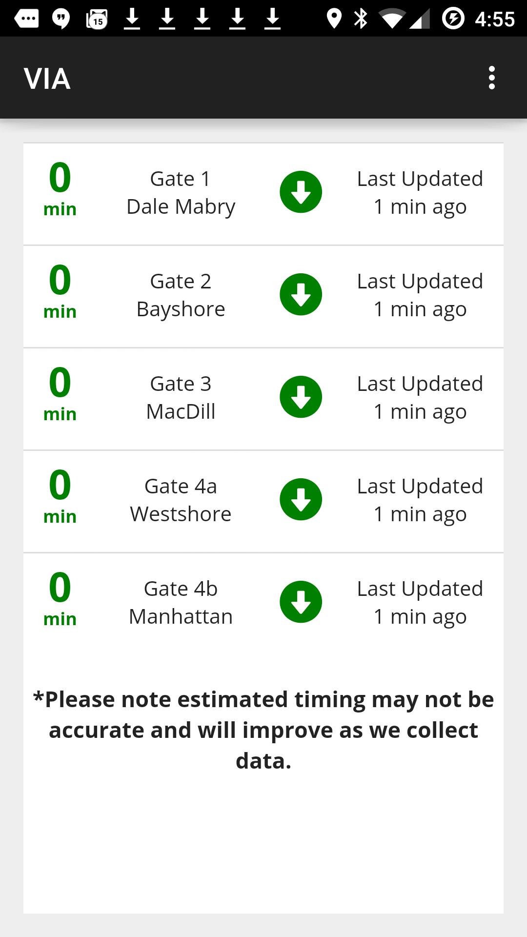This screenshot has width=527, height=937.
Task: Select the Gate 4b Manhattan label
Action: [181, 603]
